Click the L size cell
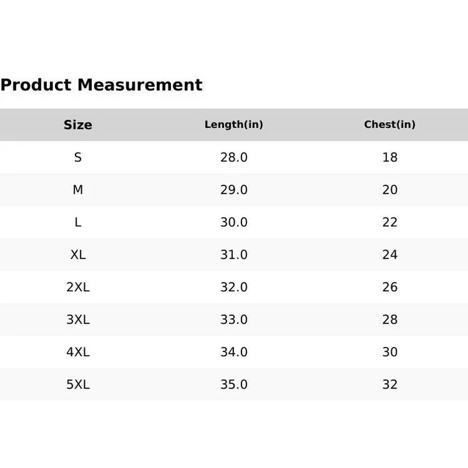 [x=78, y=222]
